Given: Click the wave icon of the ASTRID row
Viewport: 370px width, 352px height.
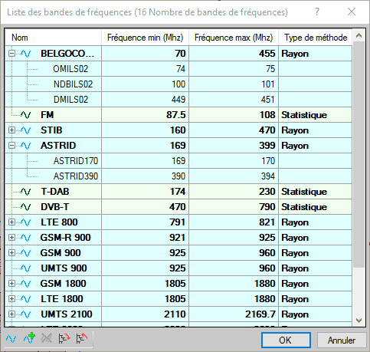Looking at the screenshot, I should click(x=26, y=146).
